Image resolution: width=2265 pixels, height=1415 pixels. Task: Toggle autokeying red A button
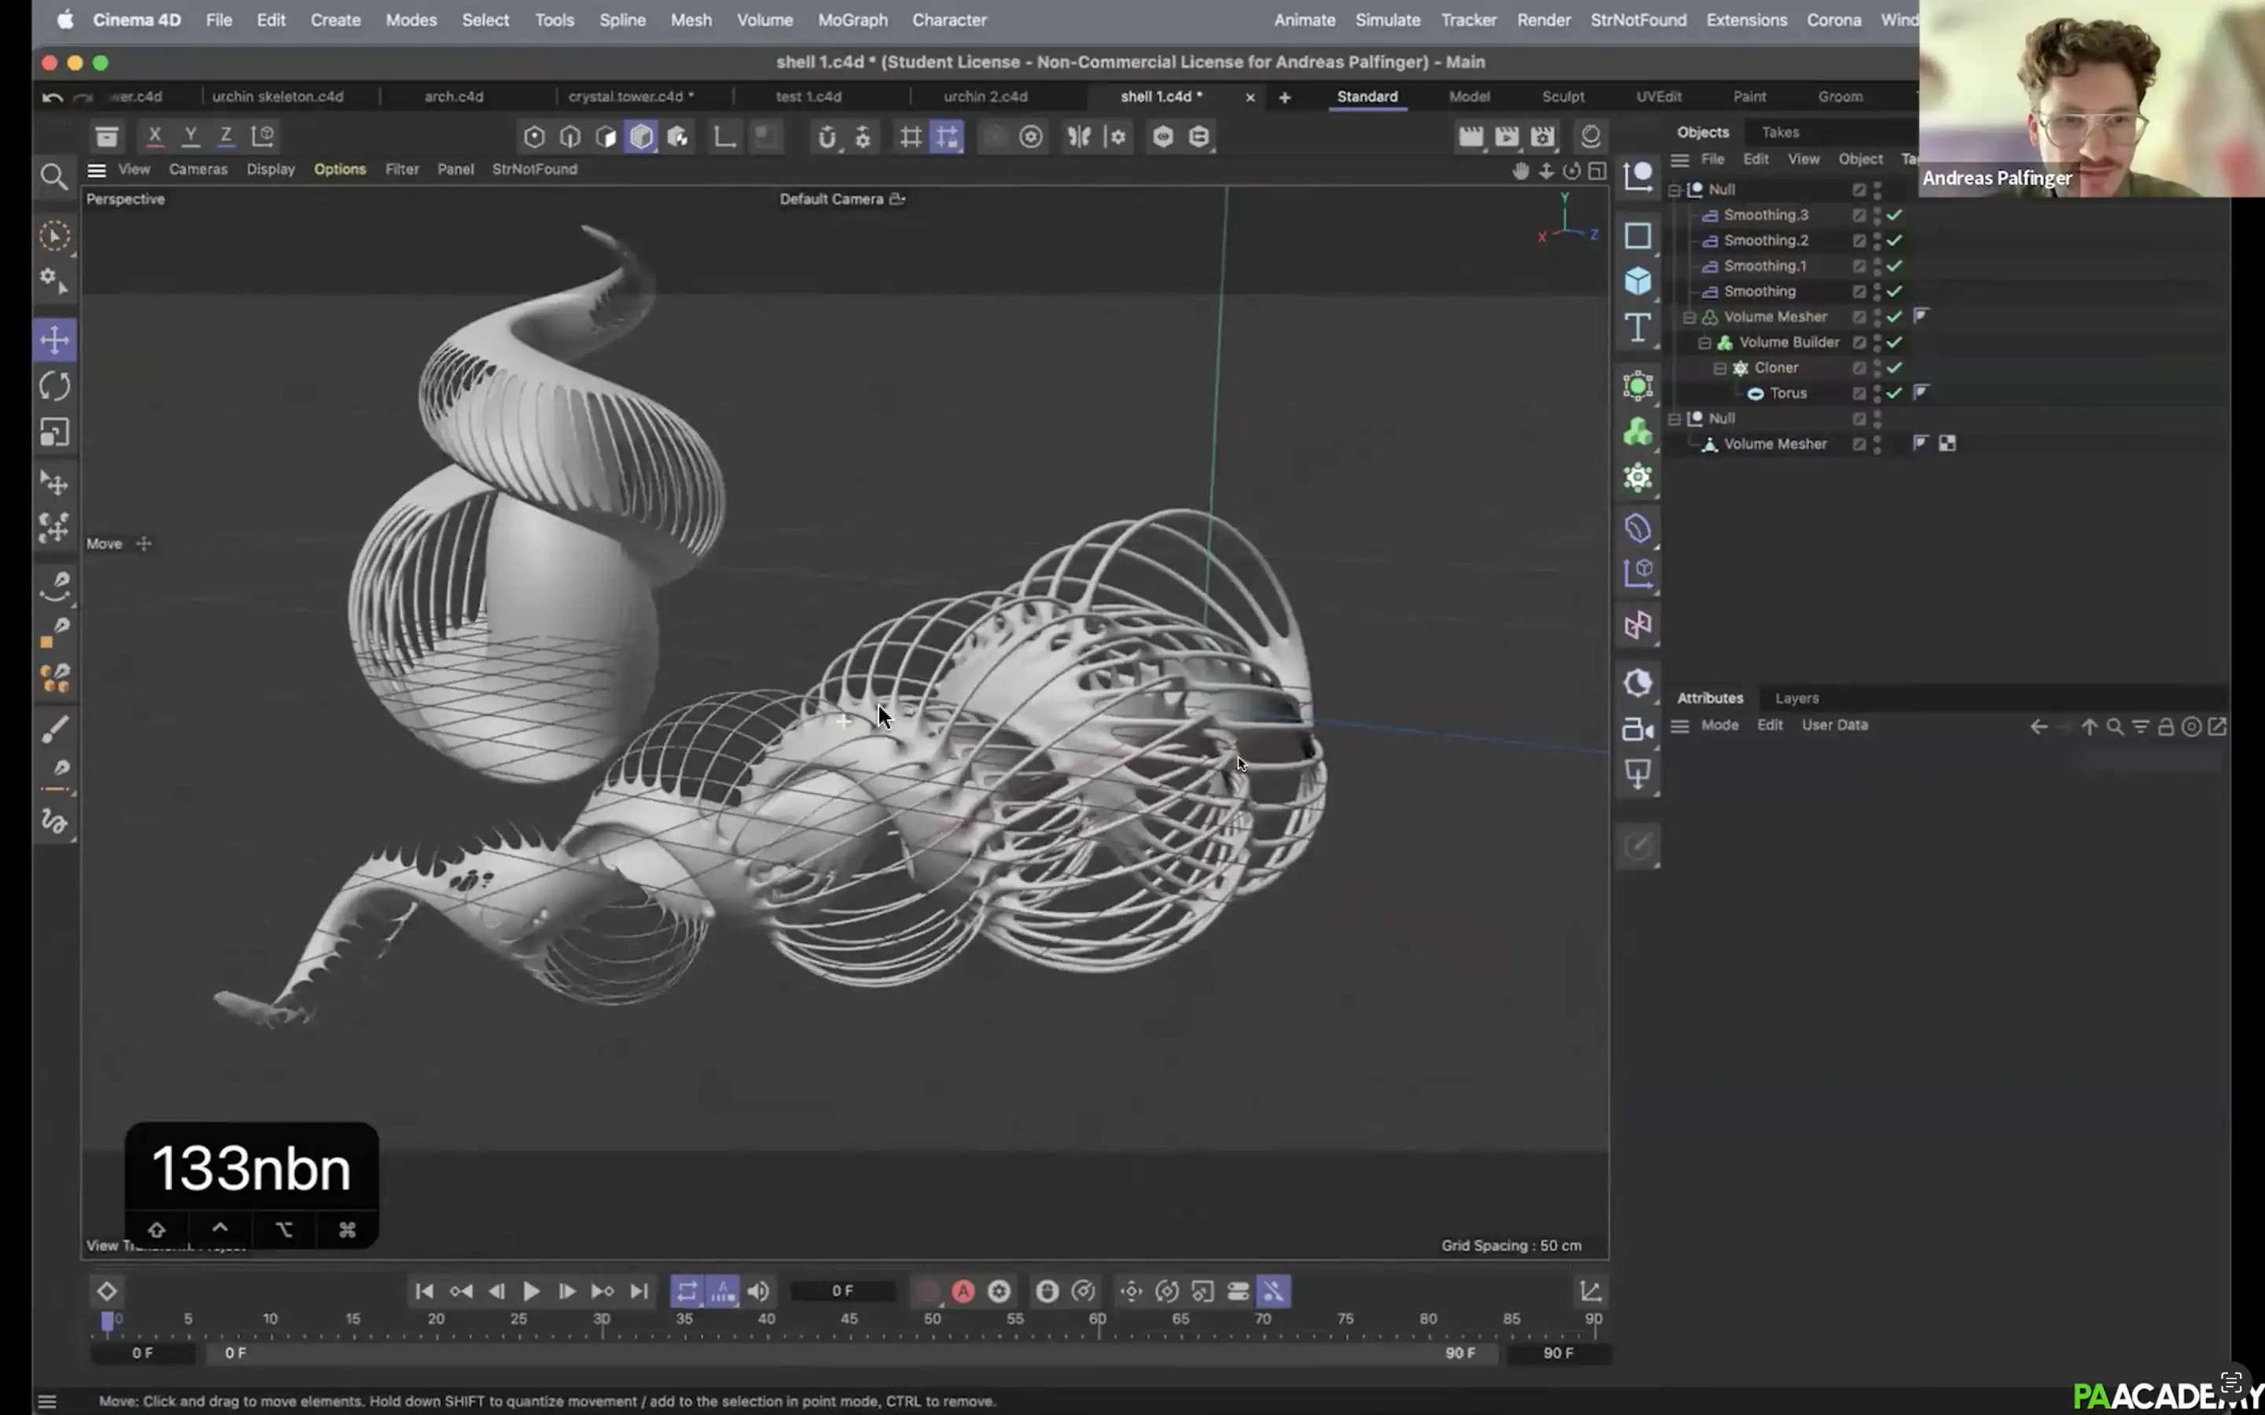coord(962,1292)
